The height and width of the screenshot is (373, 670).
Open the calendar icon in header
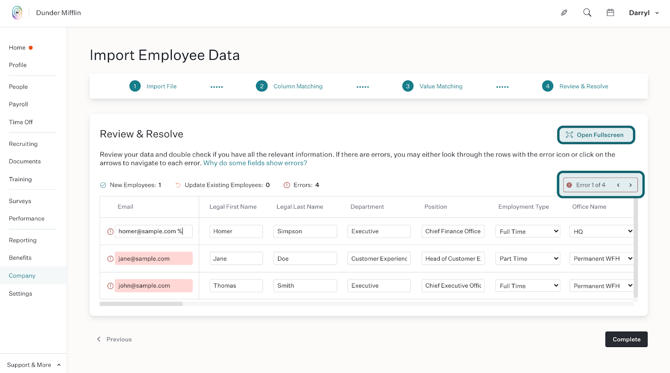[x=610, y=13]
